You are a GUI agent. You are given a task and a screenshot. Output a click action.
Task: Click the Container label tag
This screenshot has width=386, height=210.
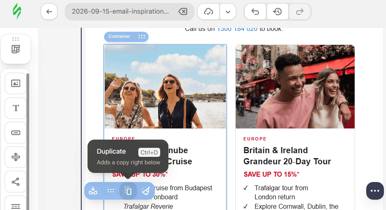(x=119, y=36)
